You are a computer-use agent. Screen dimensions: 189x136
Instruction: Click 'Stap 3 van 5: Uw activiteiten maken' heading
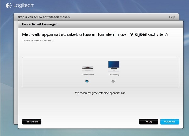click(x=44, y=17)
